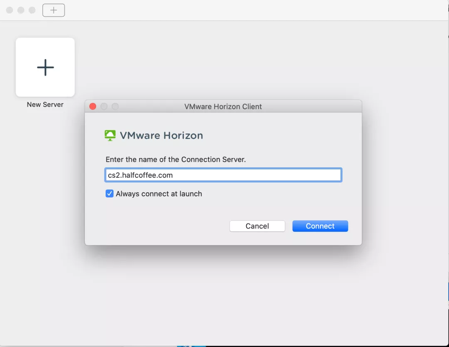Viewport: 449px width, 347px height.
Task: Open the New Server tile
Action: [45, 67]
